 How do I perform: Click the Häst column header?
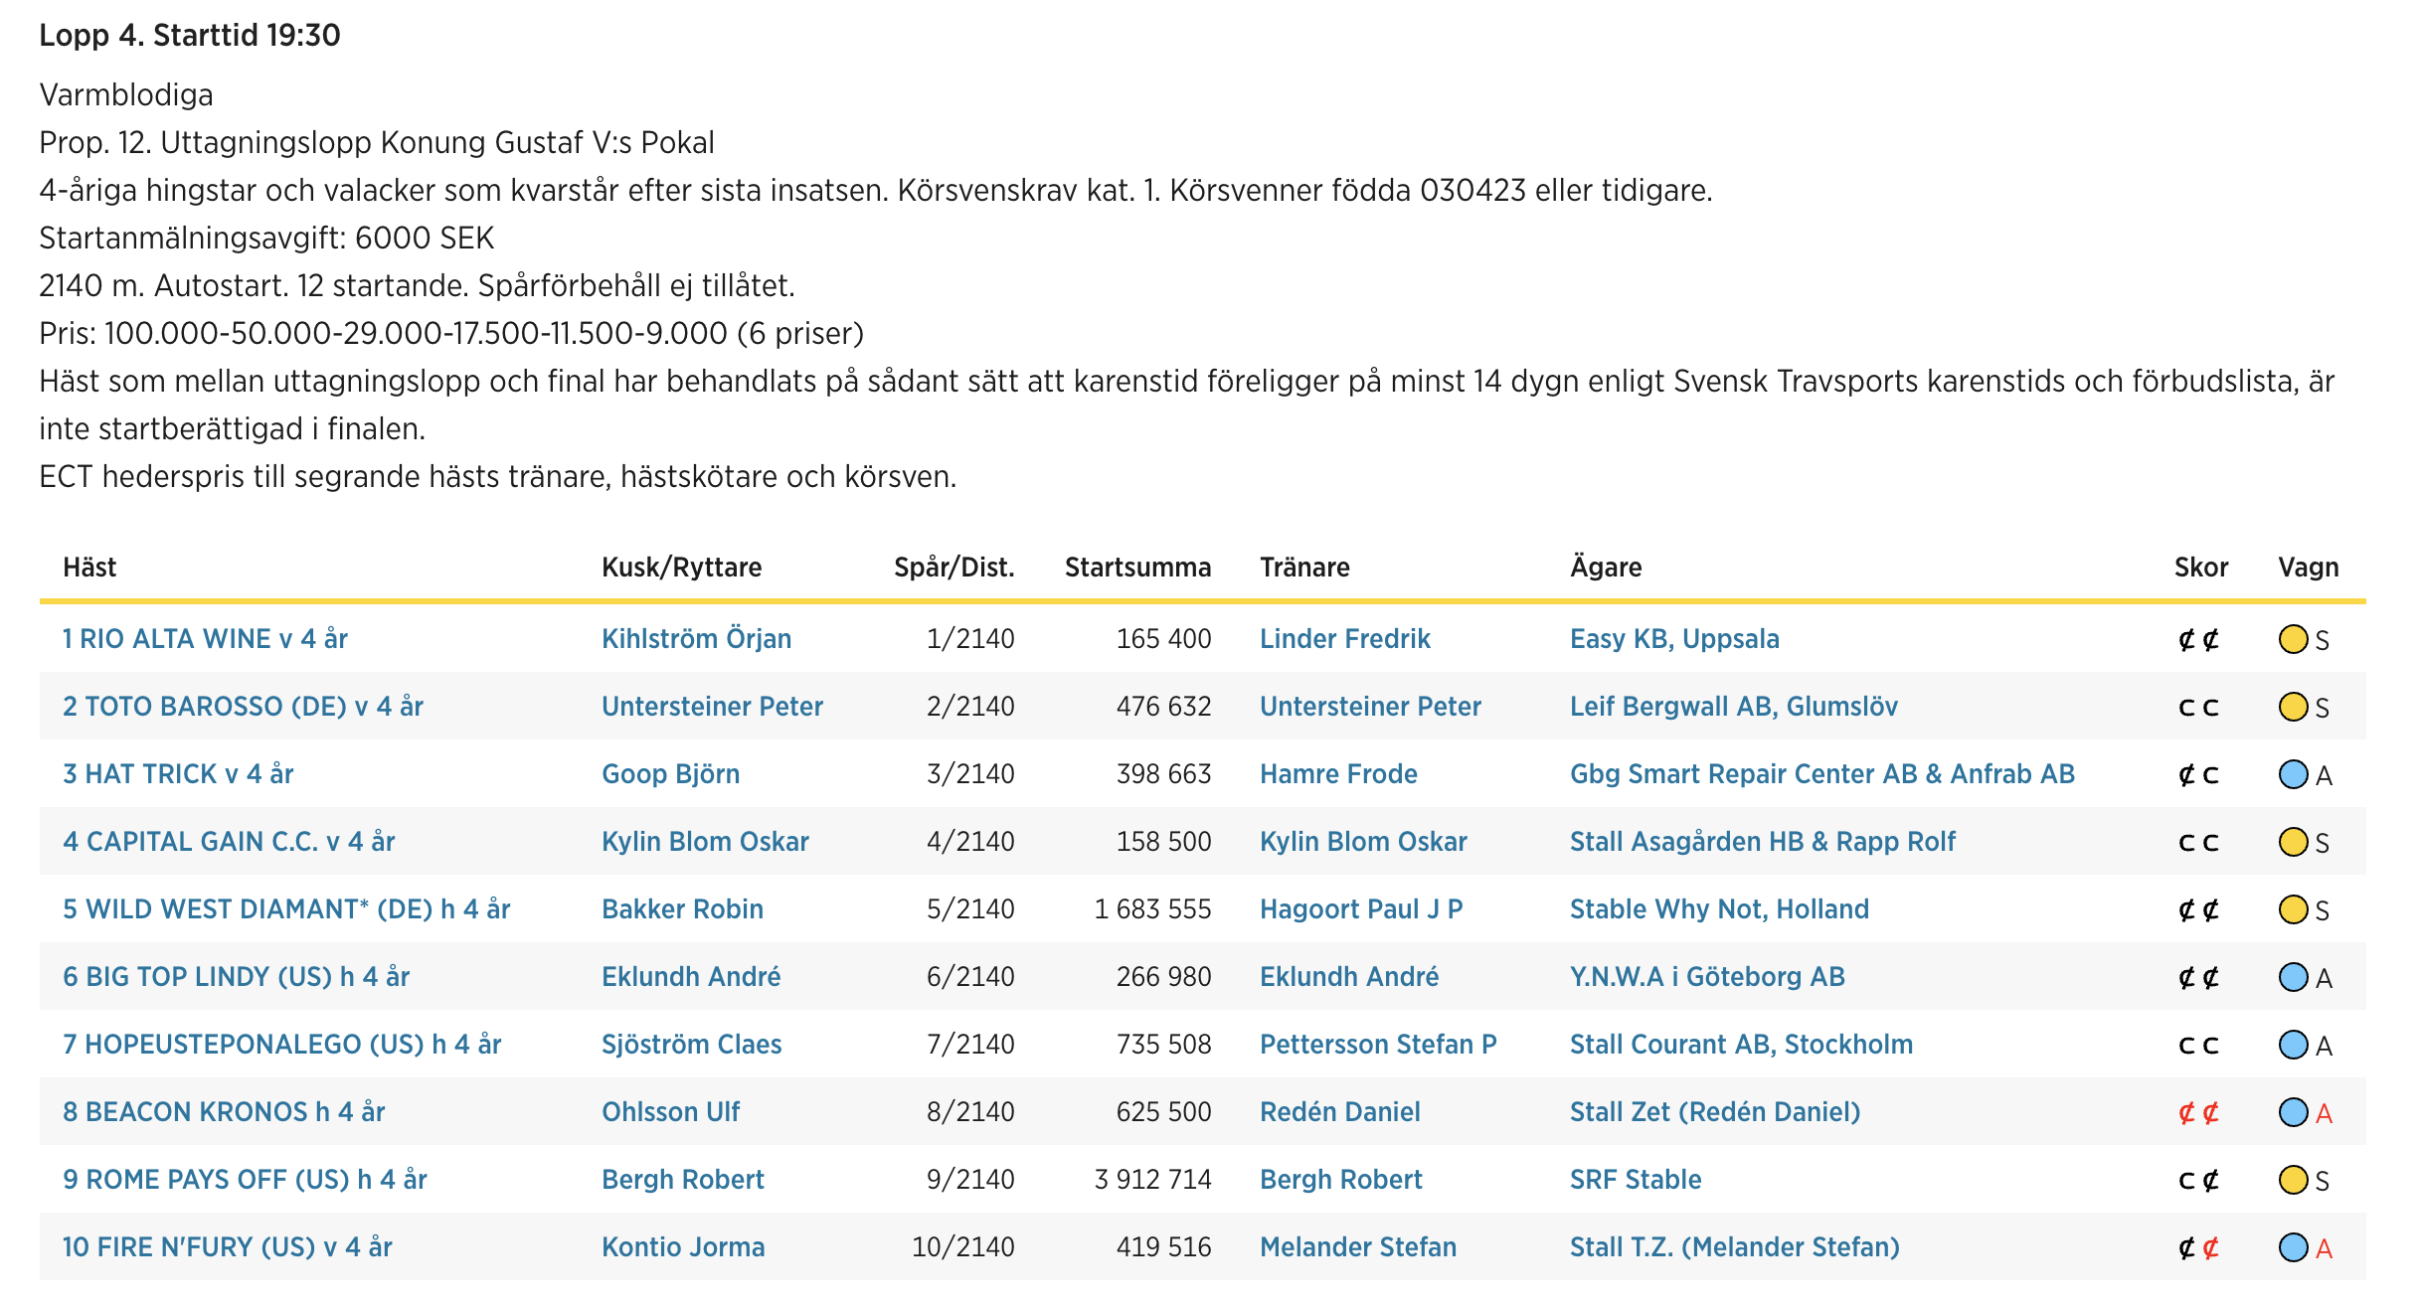pos(89,568)
